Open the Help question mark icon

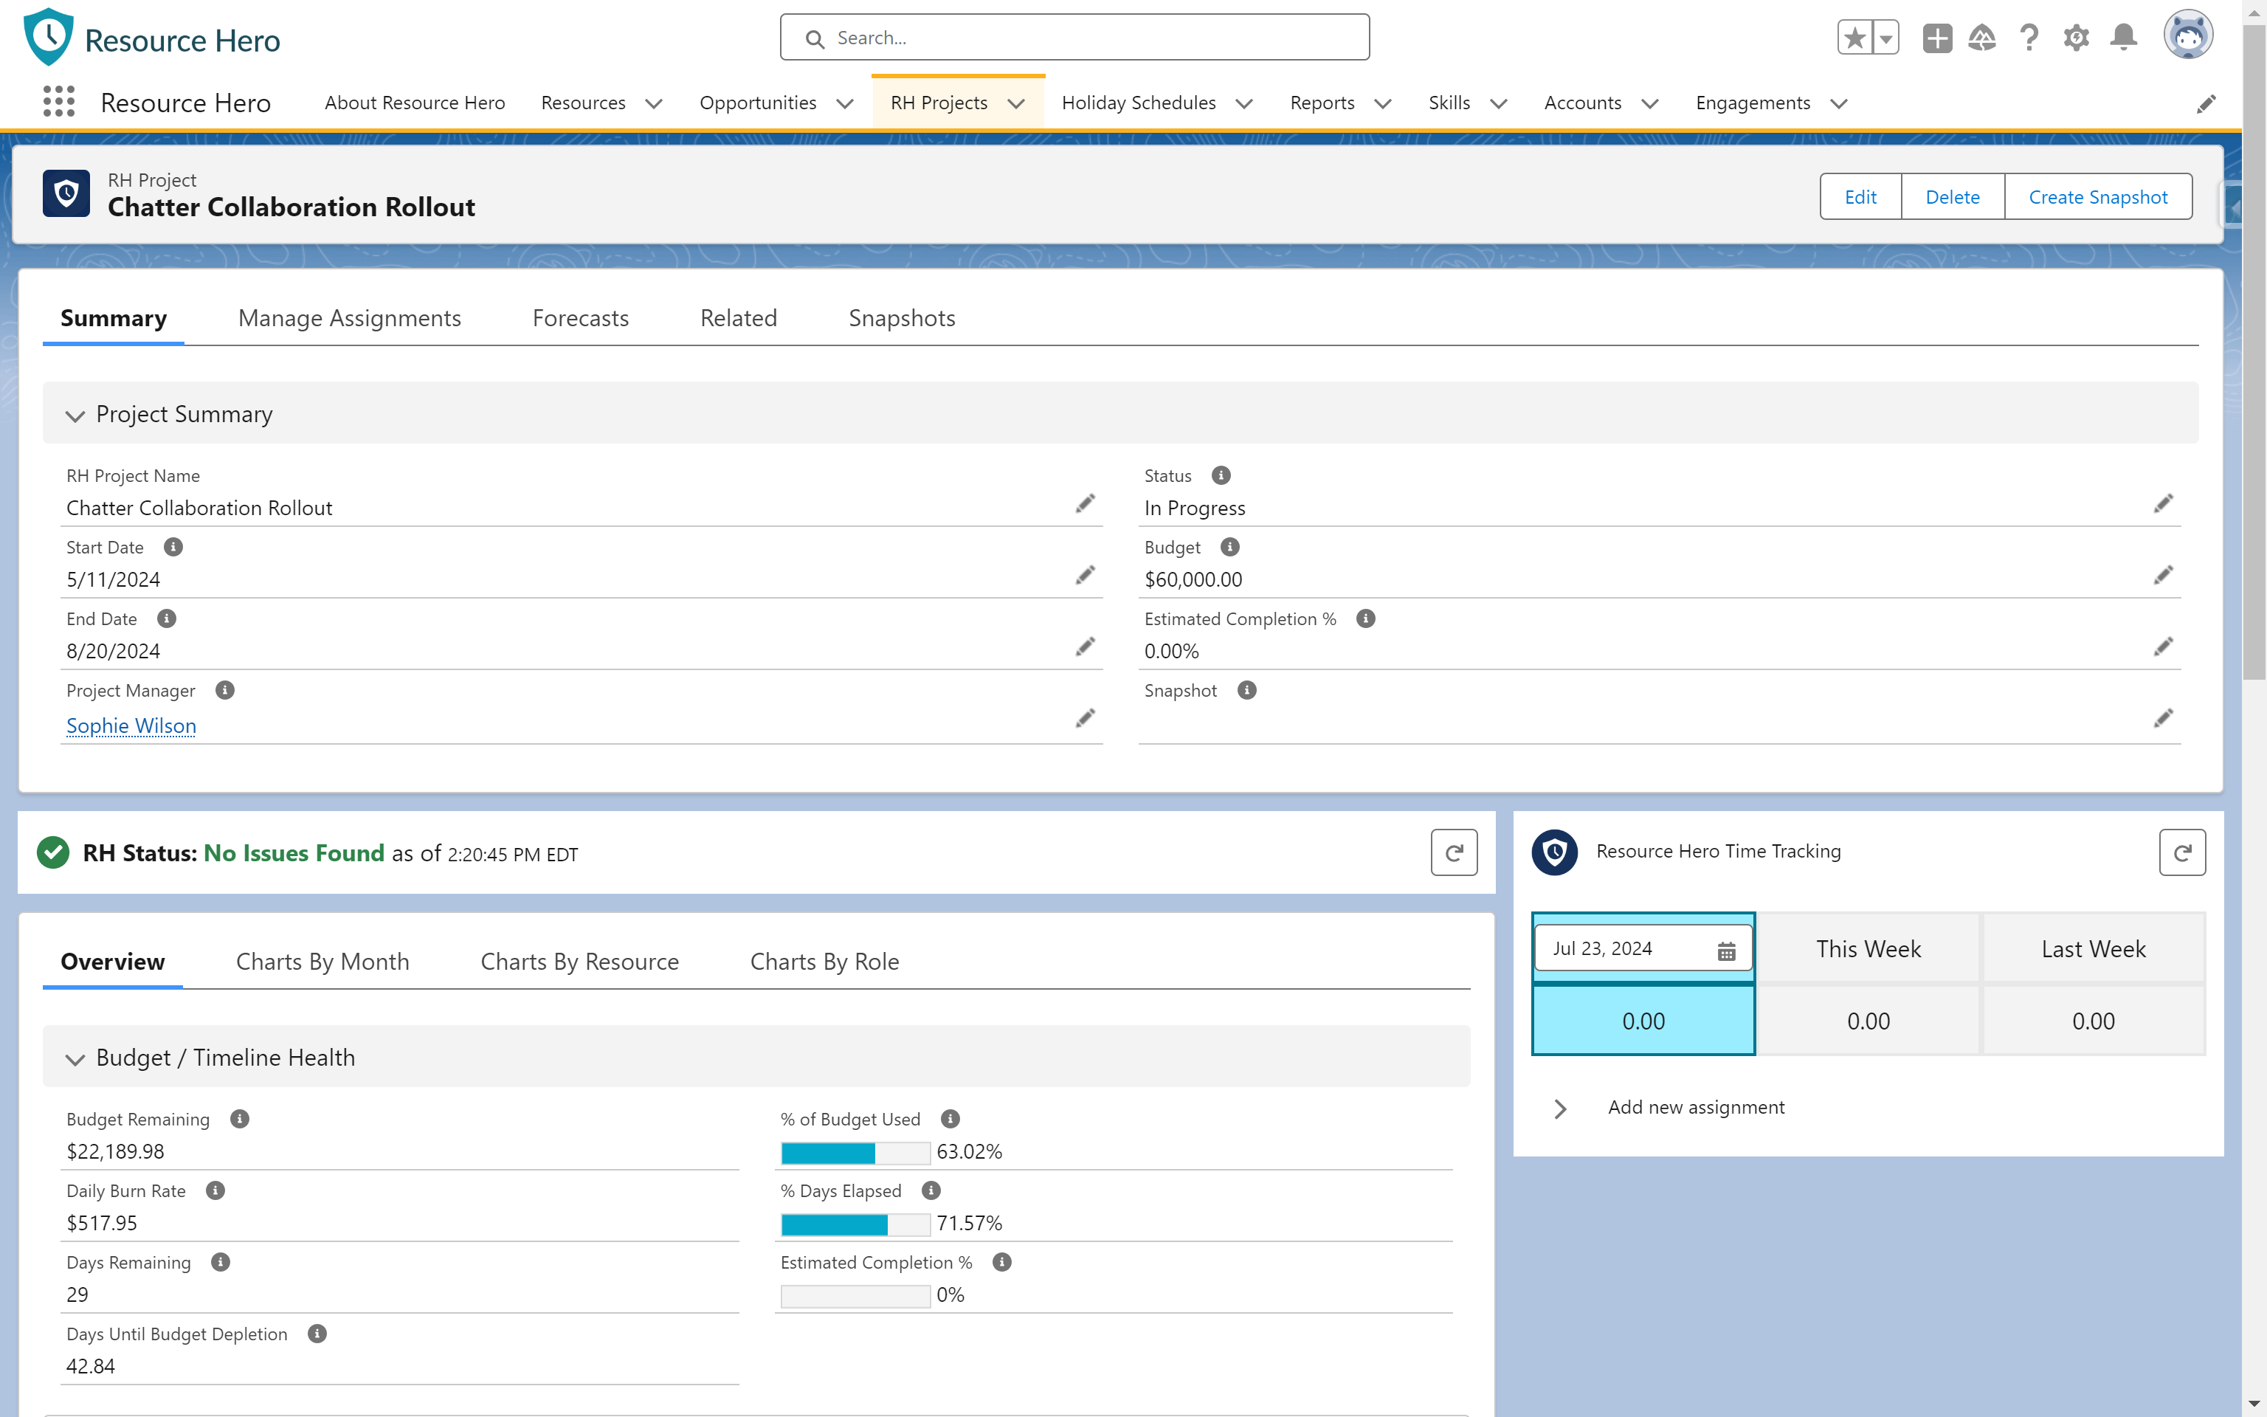coord(2029,38)
